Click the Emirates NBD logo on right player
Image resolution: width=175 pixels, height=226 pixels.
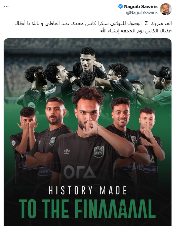[x=147, y=169]
